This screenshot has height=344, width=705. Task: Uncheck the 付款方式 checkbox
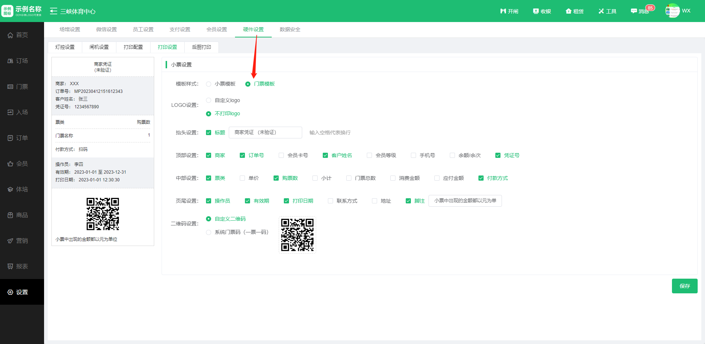tap(481, 178)
